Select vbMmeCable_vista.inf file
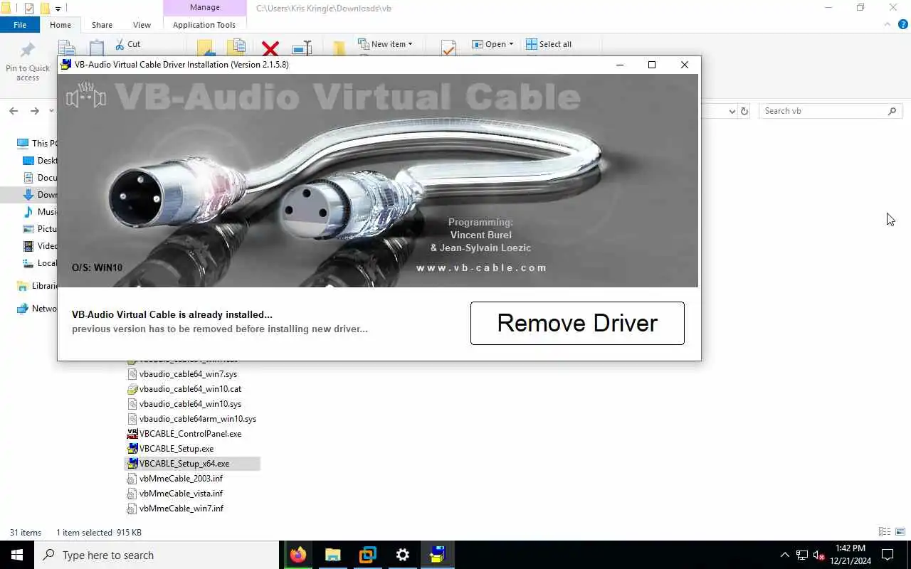Viewport: 911px width, 569px height. coord(175,494)
